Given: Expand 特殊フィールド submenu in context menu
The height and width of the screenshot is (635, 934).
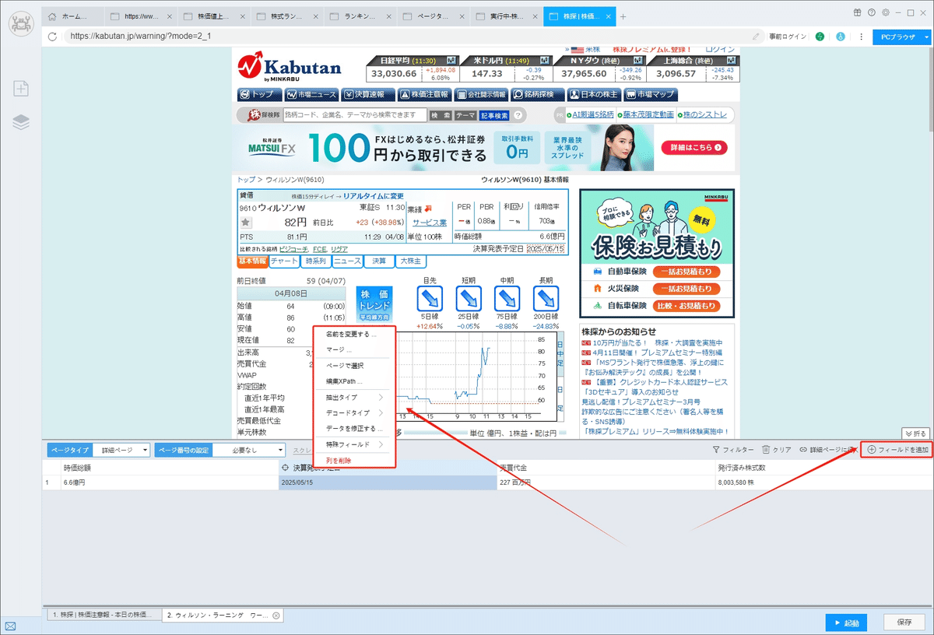Looking at the screenshot, I should click(x=354, y=444).
